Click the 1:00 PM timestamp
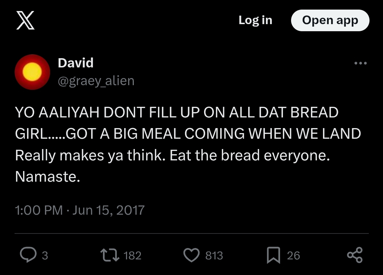Screen dimensions: 383x275 click(39, 210)
